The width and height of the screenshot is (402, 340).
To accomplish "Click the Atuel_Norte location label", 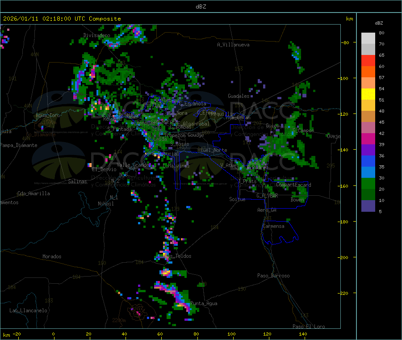I will [x=212, y=150].
